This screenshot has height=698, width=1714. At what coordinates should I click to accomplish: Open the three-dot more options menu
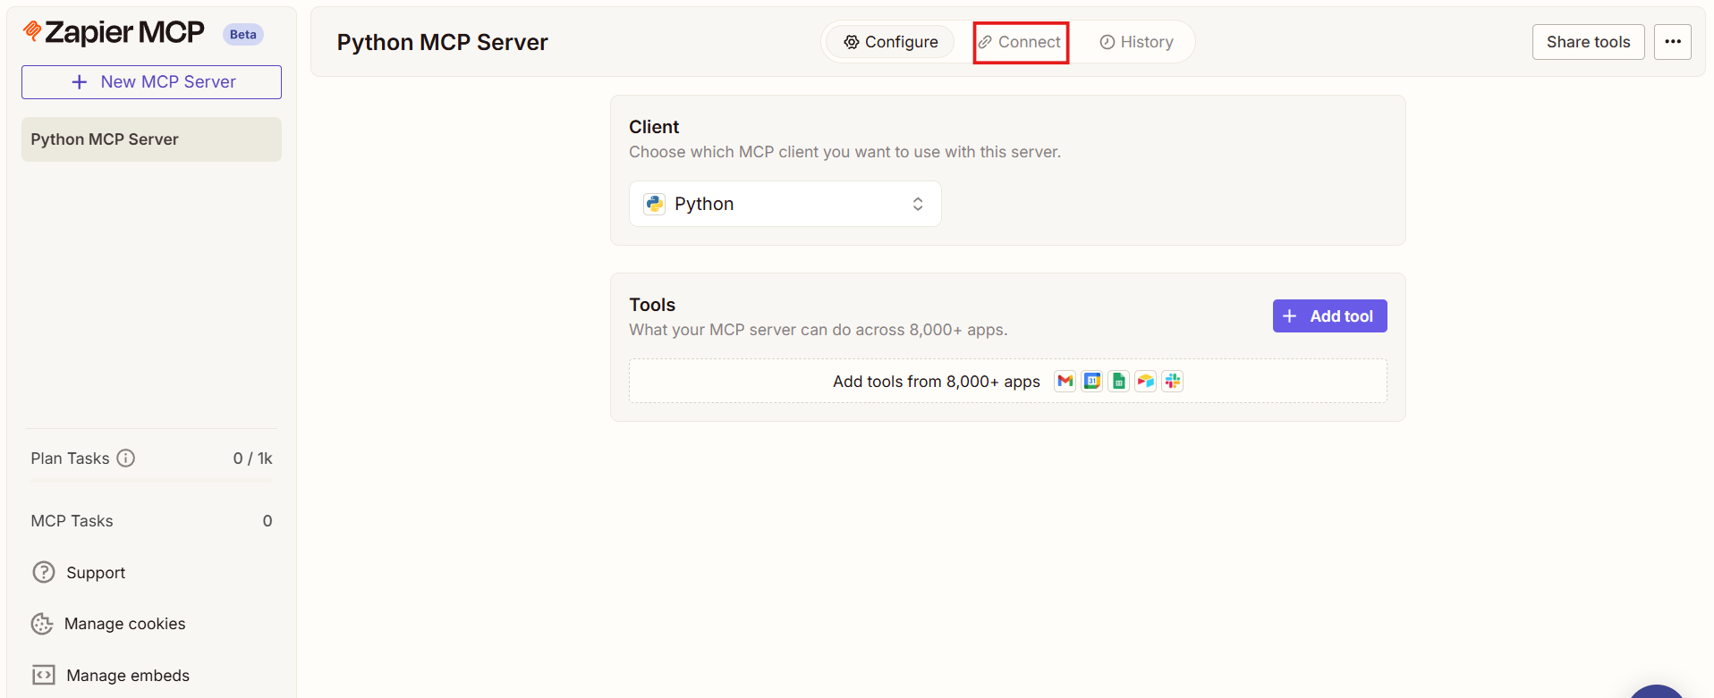point(1672,42)
